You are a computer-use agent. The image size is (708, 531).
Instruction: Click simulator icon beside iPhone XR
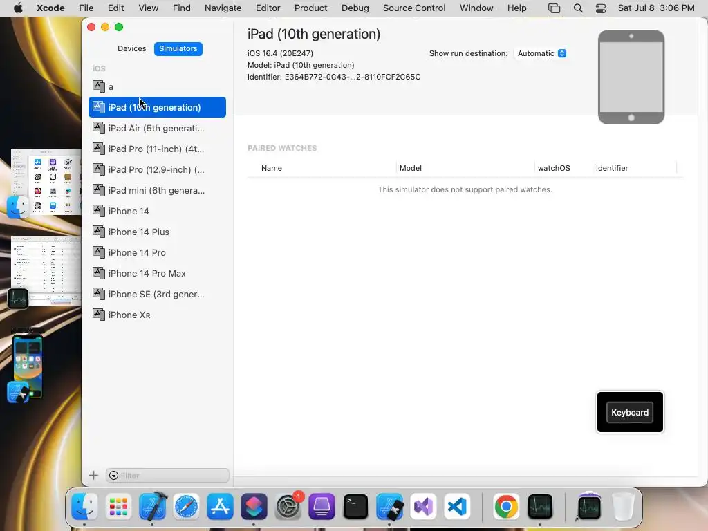coord(98,315)
